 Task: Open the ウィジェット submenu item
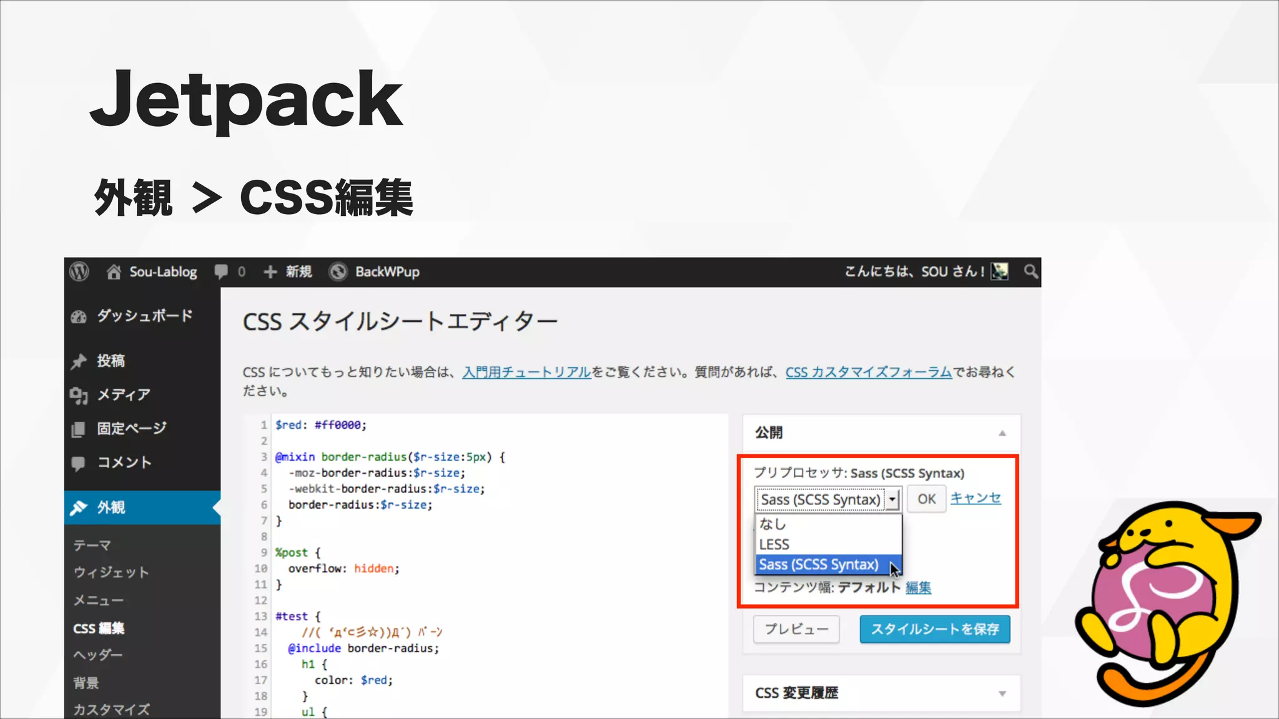tap(111, 572)
